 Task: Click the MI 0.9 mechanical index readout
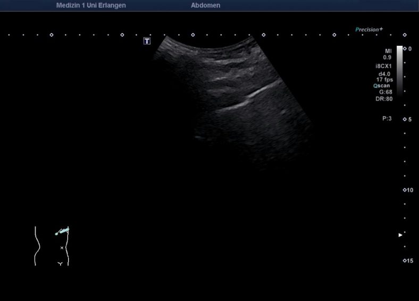[x=387, y=54]
